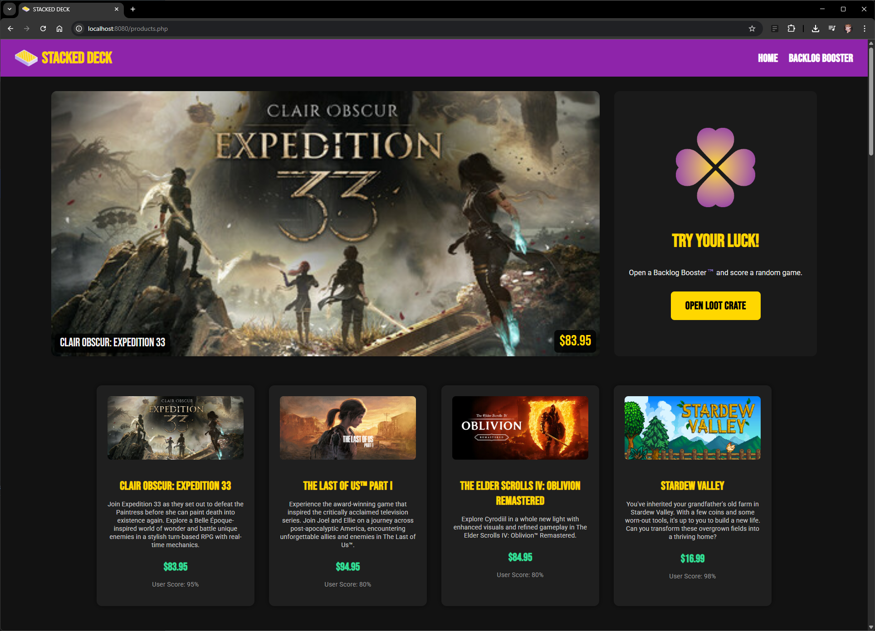
Task: Click User Score: 98% text
Action: [x=693, y=576]
